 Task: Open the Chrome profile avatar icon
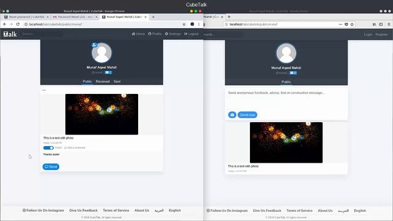(x=192, y=24)
